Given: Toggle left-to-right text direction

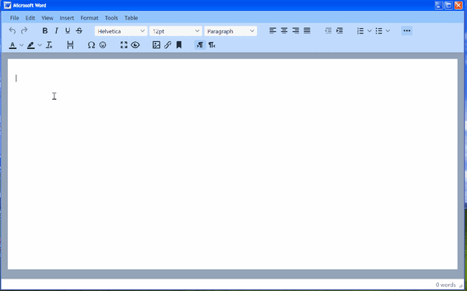Looking at the screenshot, I should (x=200, y=45).
